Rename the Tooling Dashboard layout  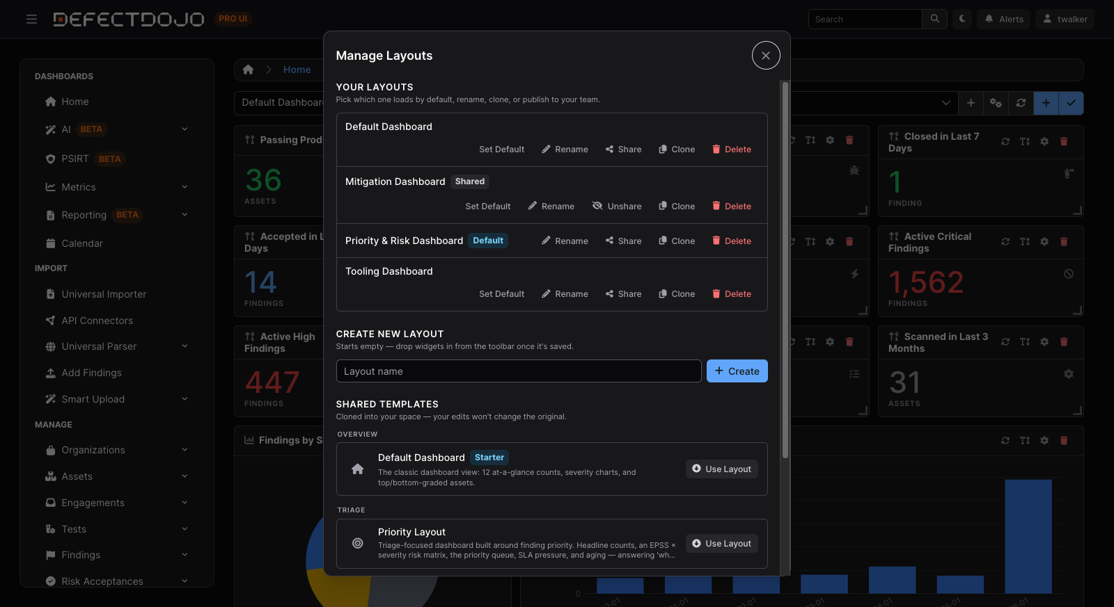tap(565, 294)
